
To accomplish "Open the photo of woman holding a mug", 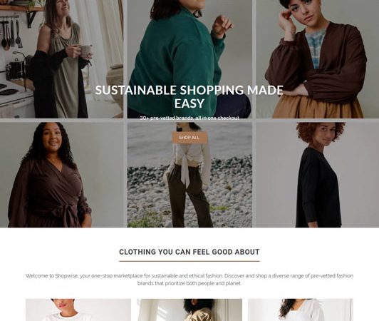I will [x=62, y=59].
